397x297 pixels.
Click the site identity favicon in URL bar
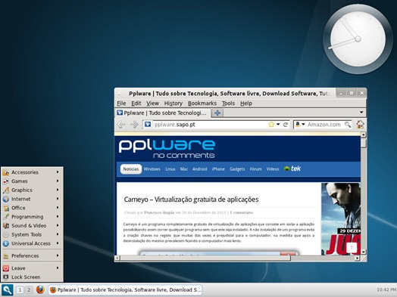148,125
